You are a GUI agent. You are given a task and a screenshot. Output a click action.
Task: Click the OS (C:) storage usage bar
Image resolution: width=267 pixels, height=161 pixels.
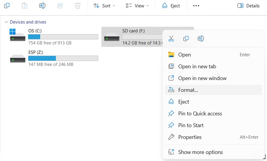click(x=63, y=37)
